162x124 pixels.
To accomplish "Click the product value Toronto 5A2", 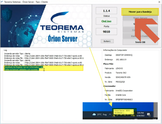I will pyautogui.click(x=121, y=73).
